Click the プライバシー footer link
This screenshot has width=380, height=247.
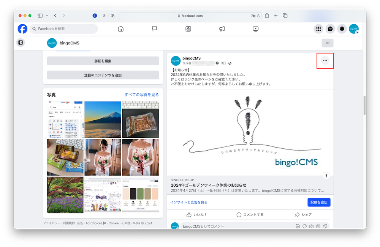pos(52,223)
